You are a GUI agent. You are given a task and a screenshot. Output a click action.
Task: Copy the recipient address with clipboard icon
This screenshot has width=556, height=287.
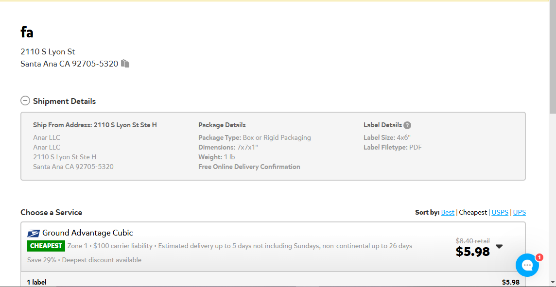point(125,64)
